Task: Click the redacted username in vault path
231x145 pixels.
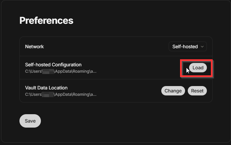Action: (48, 94)
